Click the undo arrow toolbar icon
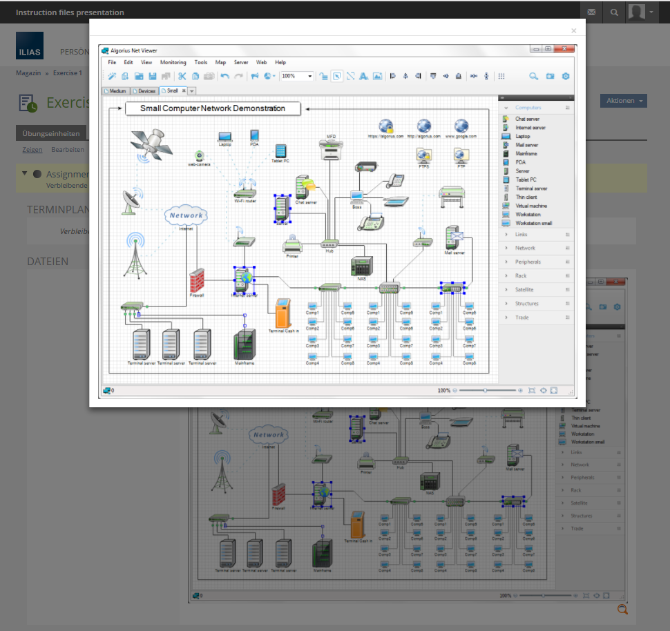The width and height of the screenshot is (670, 631). [x=225, y=76]
